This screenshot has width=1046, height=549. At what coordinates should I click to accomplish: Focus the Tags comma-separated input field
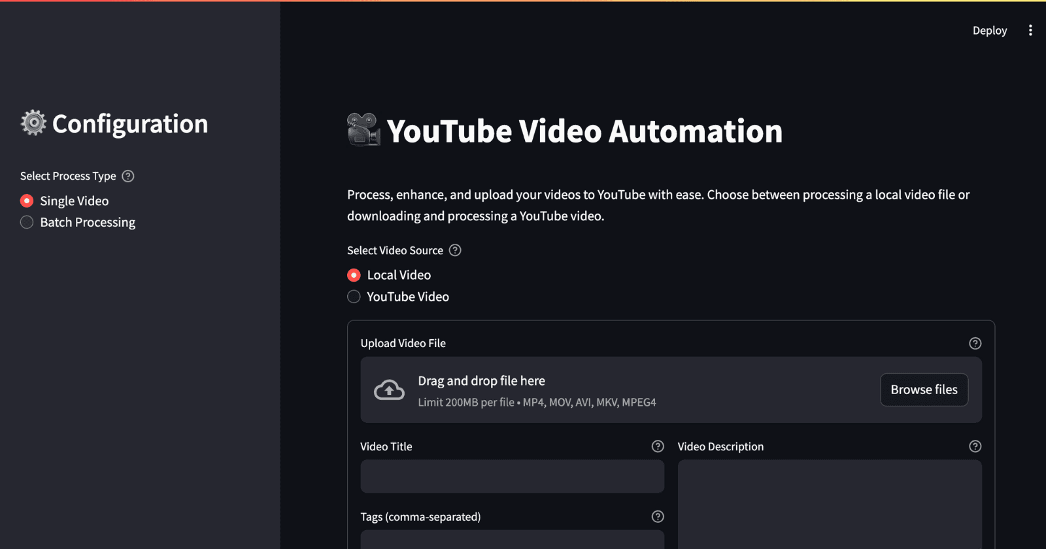click(x=513, y=540)
